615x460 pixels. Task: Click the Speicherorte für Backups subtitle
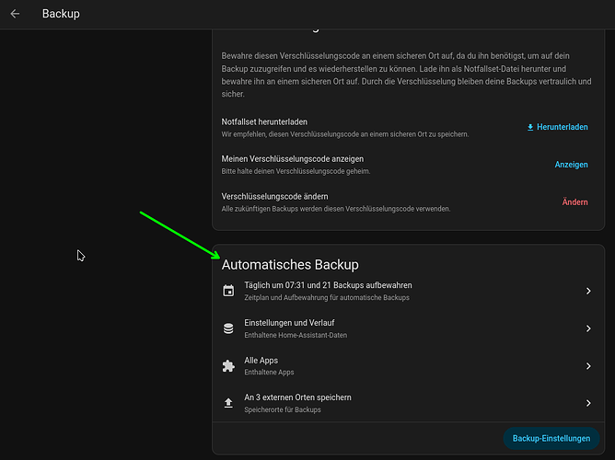pyautogui.click(x=283, y=409)
